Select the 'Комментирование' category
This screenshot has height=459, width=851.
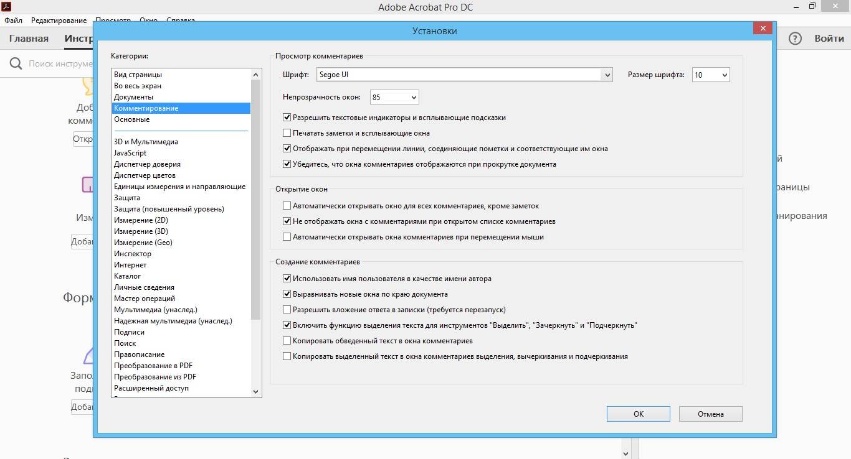click(x=181, y=108)
